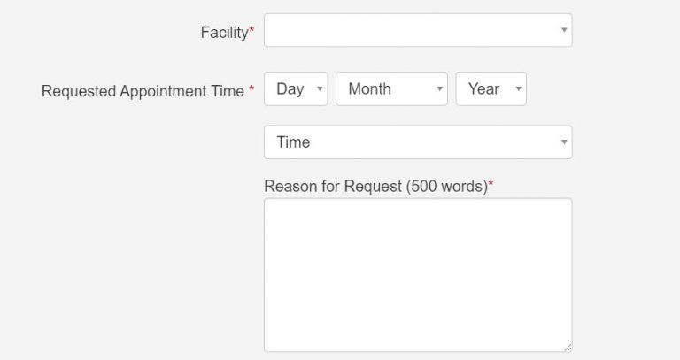Click the asterisk after Requested Appointment Time
The width and height of the screenshot is (680, 360).
pyautogui.click(x=251, y=89)
